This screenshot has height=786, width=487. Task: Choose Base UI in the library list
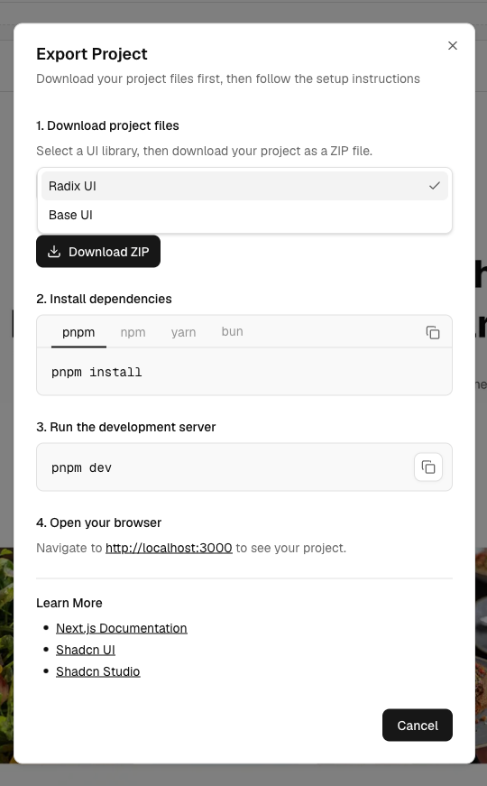tap(244, 215)
